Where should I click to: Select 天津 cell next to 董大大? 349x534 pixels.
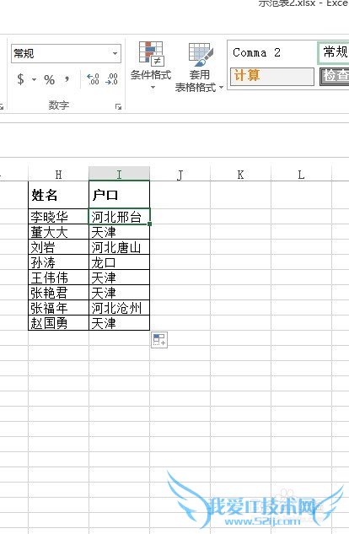pos(119,232)
